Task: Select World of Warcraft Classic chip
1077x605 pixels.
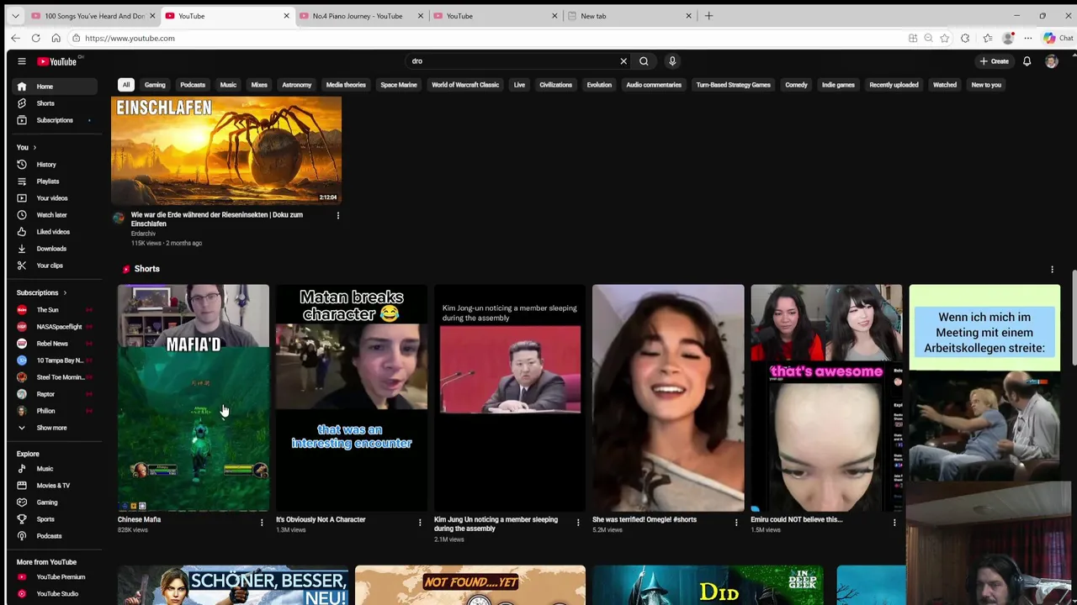Action: [465, 85]
